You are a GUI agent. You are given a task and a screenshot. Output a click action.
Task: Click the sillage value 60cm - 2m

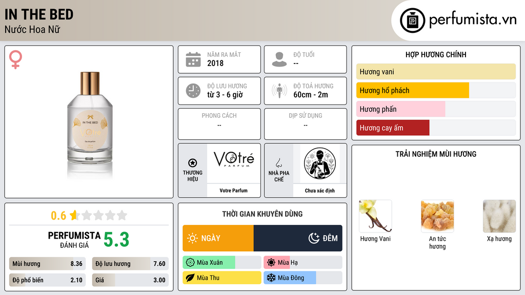coord(311,95)
